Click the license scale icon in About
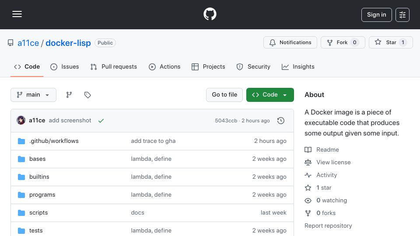The height and width of the screenshot is (236, 420). click(308, 162)
